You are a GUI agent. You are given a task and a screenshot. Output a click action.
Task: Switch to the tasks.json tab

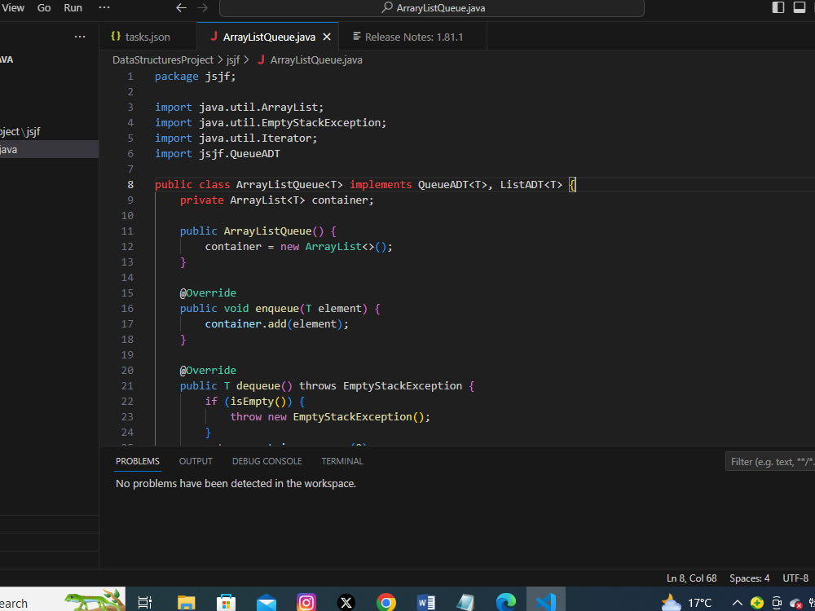coord(148,37)
